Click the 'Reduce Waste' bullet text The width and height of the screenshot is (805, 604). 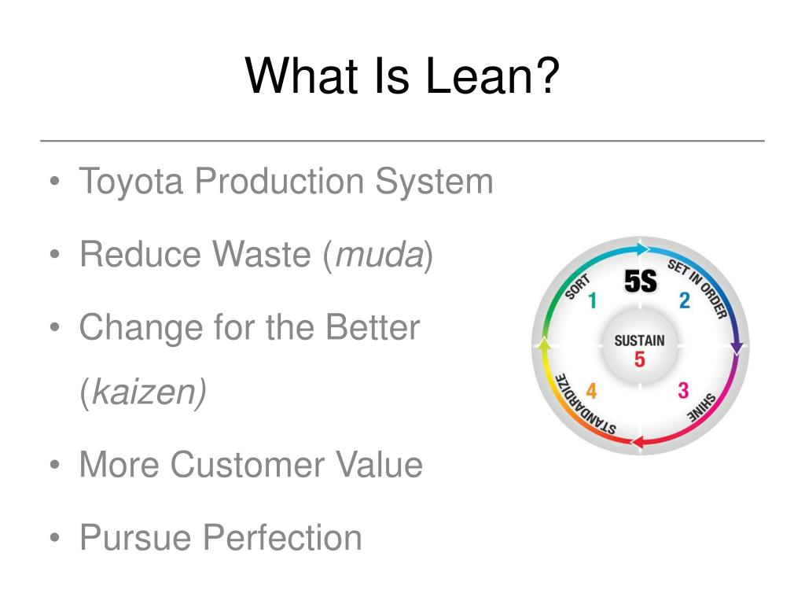click(x=195, y=254)
